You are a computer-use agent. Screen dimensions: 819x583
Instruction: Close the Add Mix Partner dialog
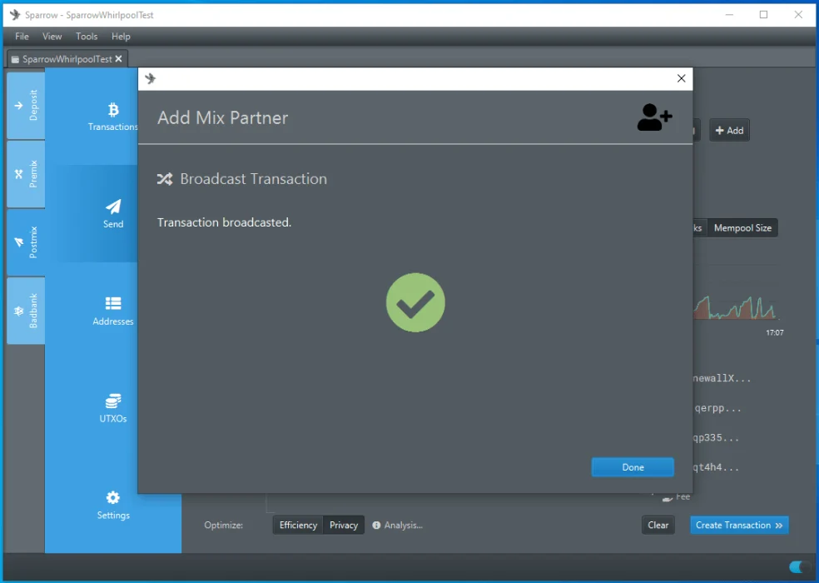681,78
